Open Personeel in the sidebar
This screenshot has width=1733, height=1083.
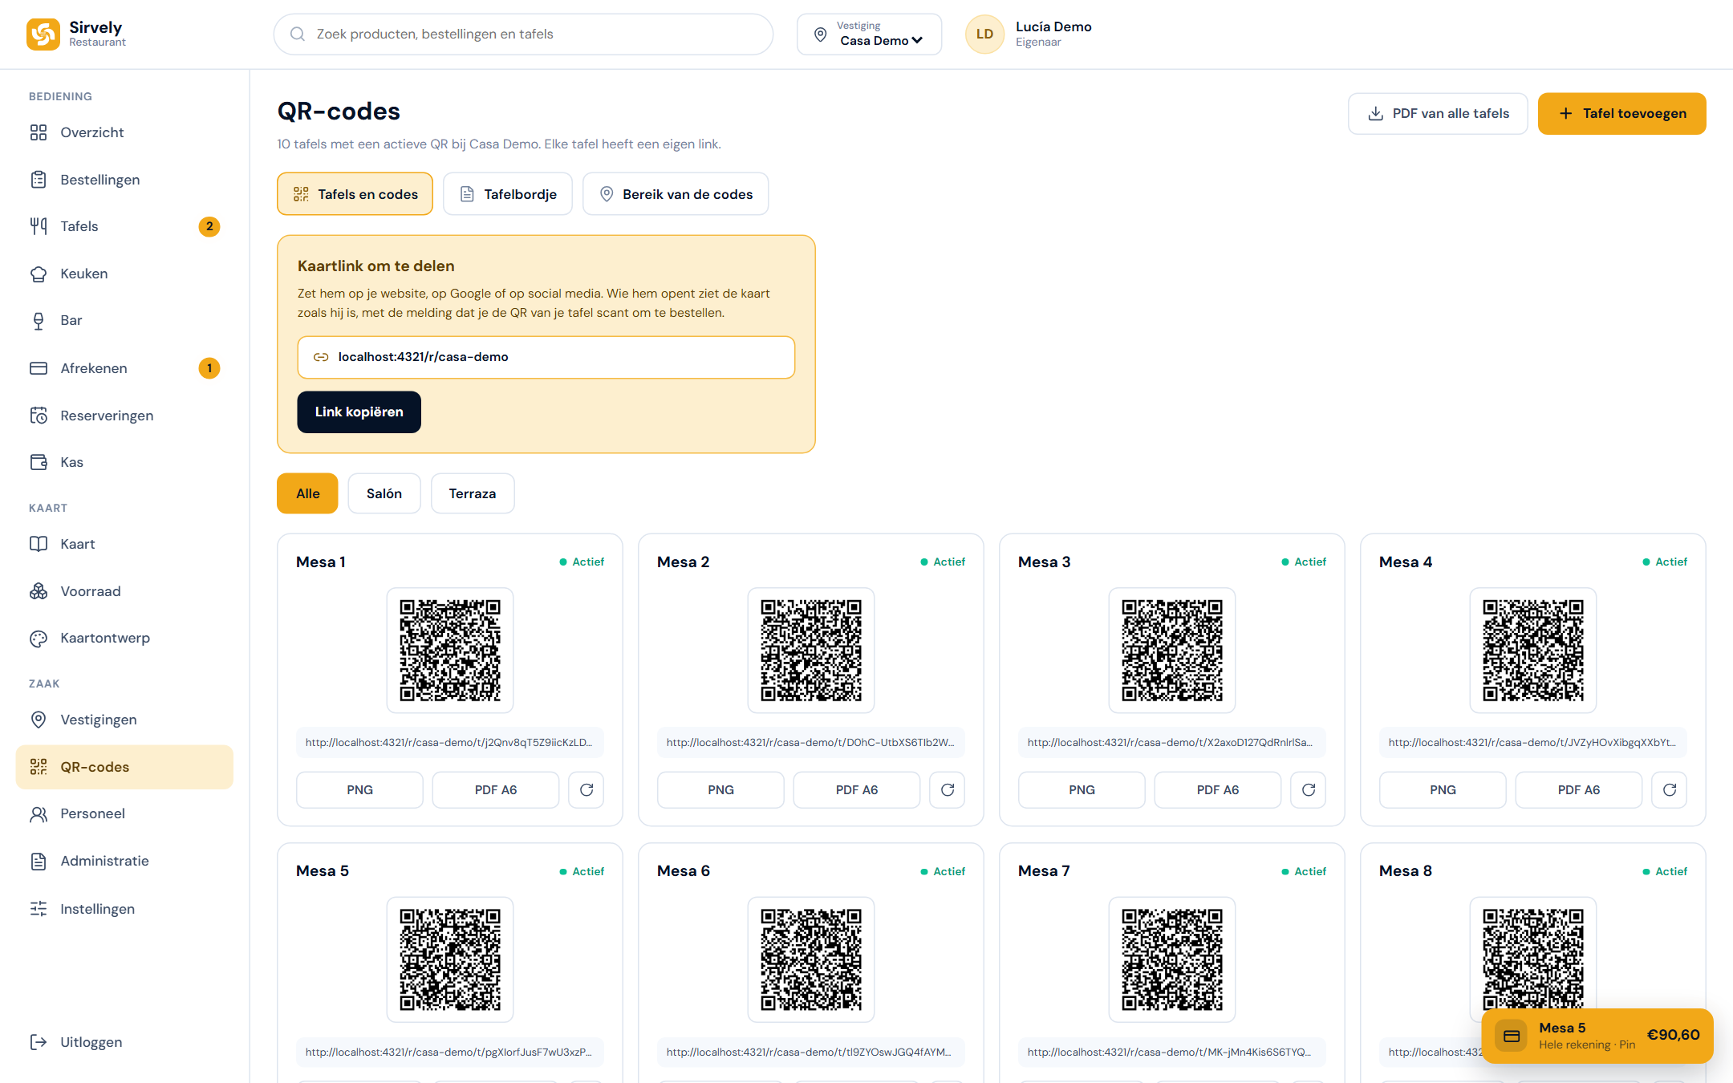click(x=124, y=813)
